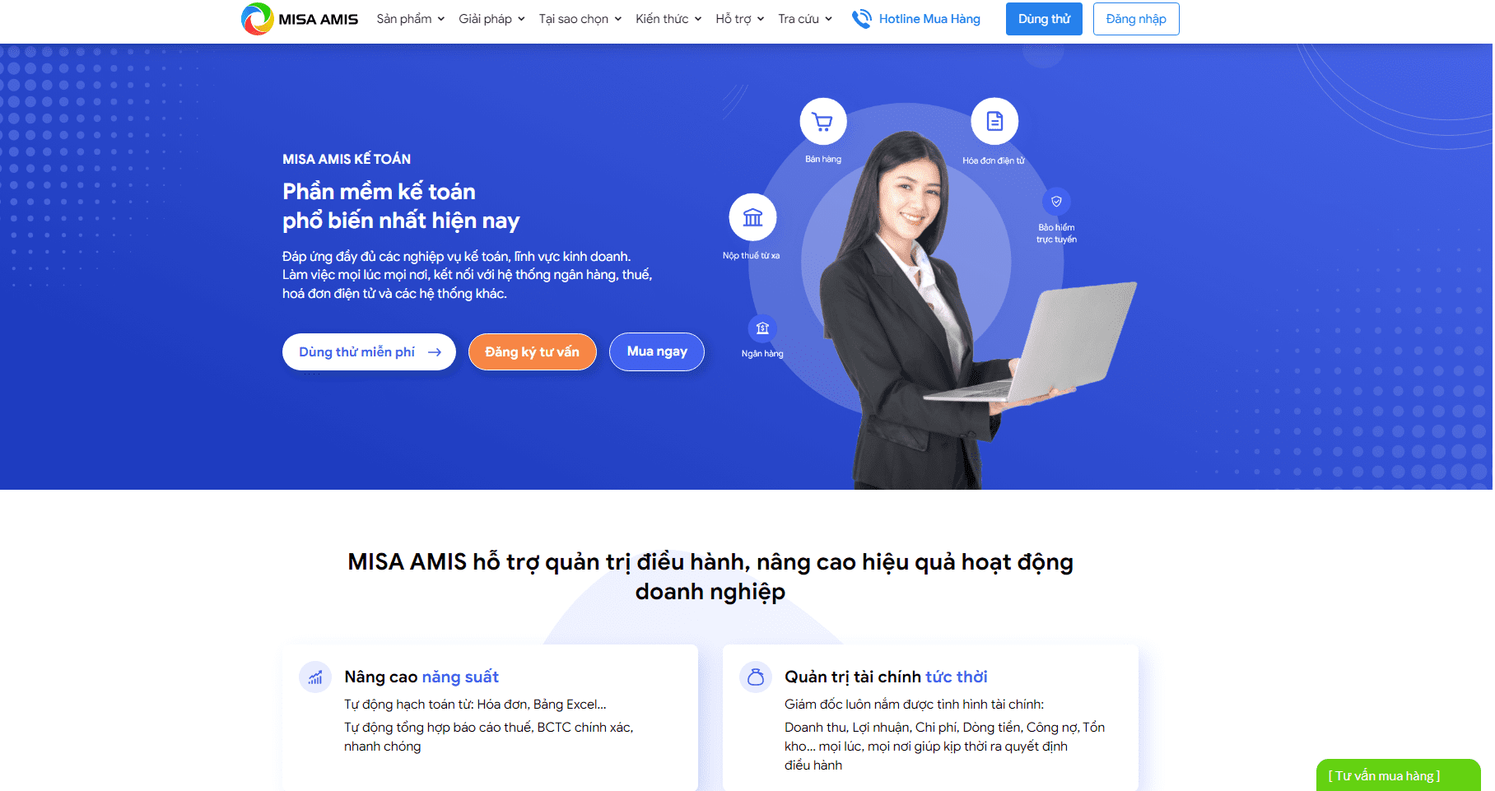The height and width of the screenshot is (791, 1495).
Task: Click the Bảo hiểm trực tuyến shield icon
Action: click(1056, 202)
